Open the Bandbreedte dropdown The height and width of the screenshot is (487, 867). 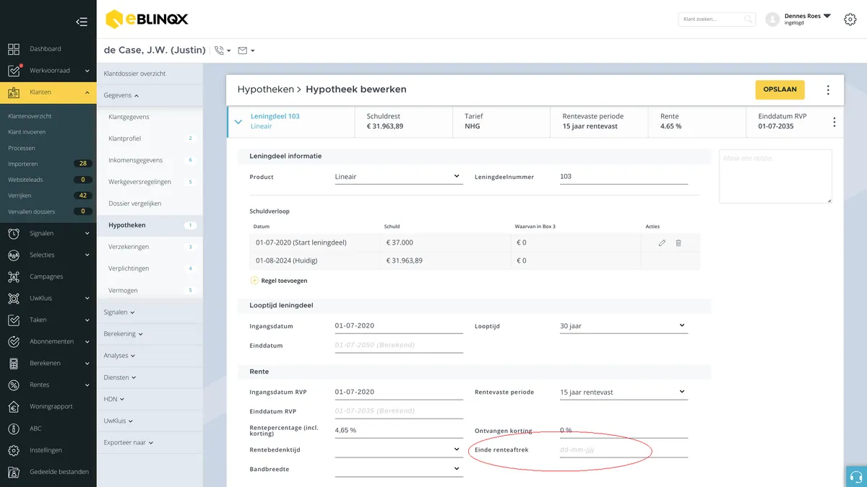[x=399, y=469]
